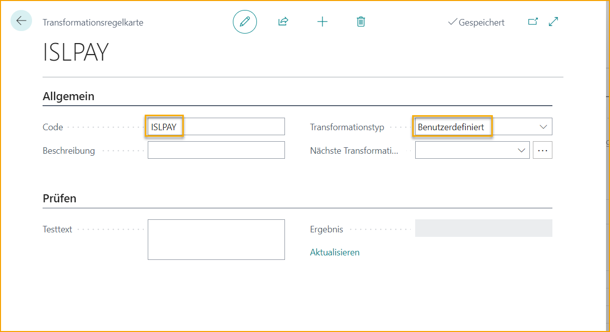Expand the page to full screen icon
Image resolution: width=610 pixels, height=332 pixels.
pos(553,22)
